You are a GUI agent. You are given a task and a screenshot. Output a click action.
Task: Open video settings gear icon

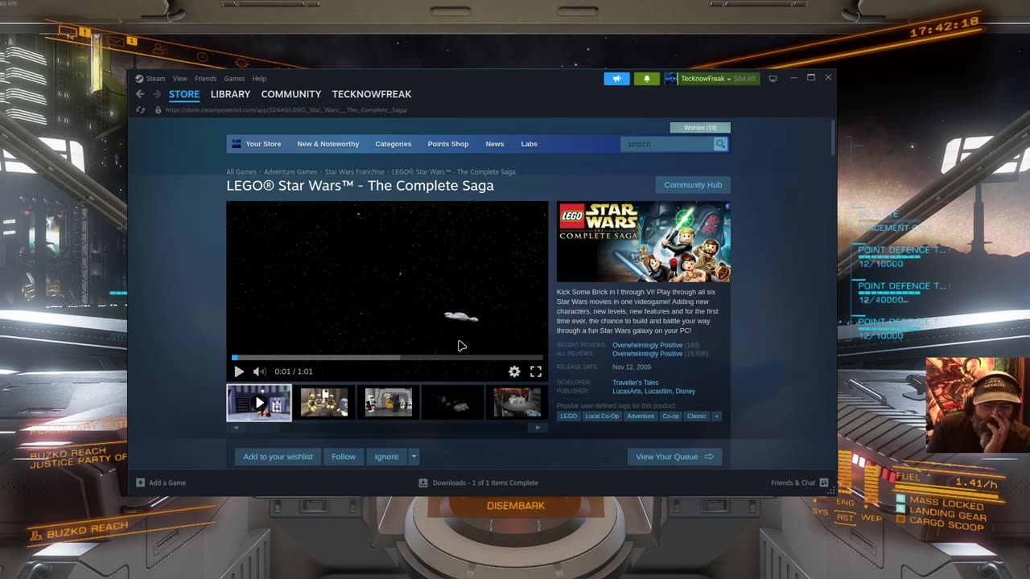514,372
